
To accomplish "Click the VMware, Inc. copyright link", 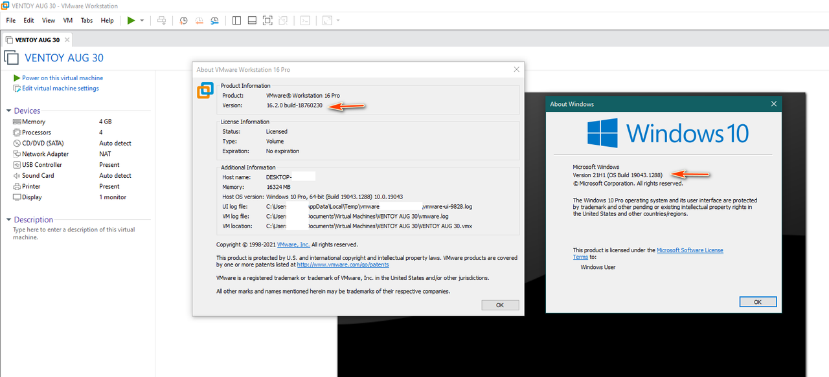I will click(x=293, y=244).
